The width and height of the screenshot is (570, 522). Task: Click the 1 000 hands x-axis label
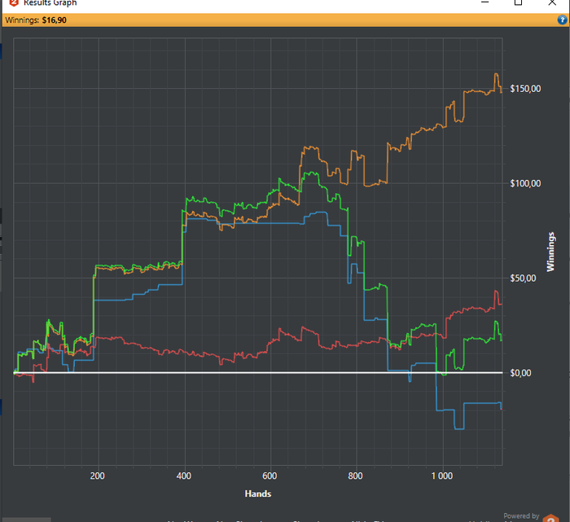[441, 476]
